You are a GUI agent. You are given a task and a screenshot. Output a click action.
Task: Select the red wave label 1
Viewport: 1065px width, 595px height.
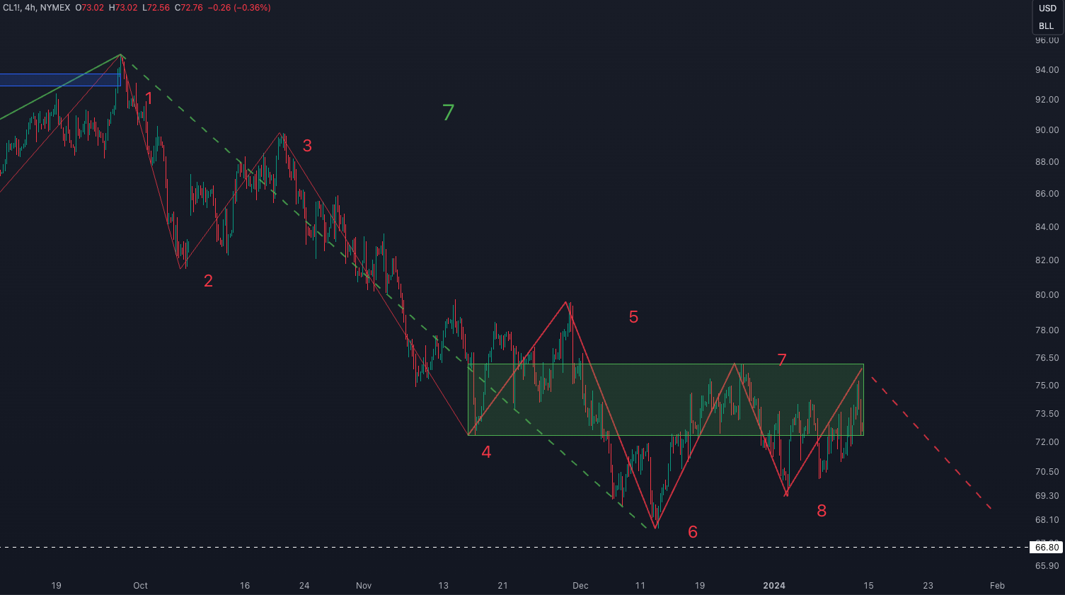pyautogui.click(x=149, y=98)
